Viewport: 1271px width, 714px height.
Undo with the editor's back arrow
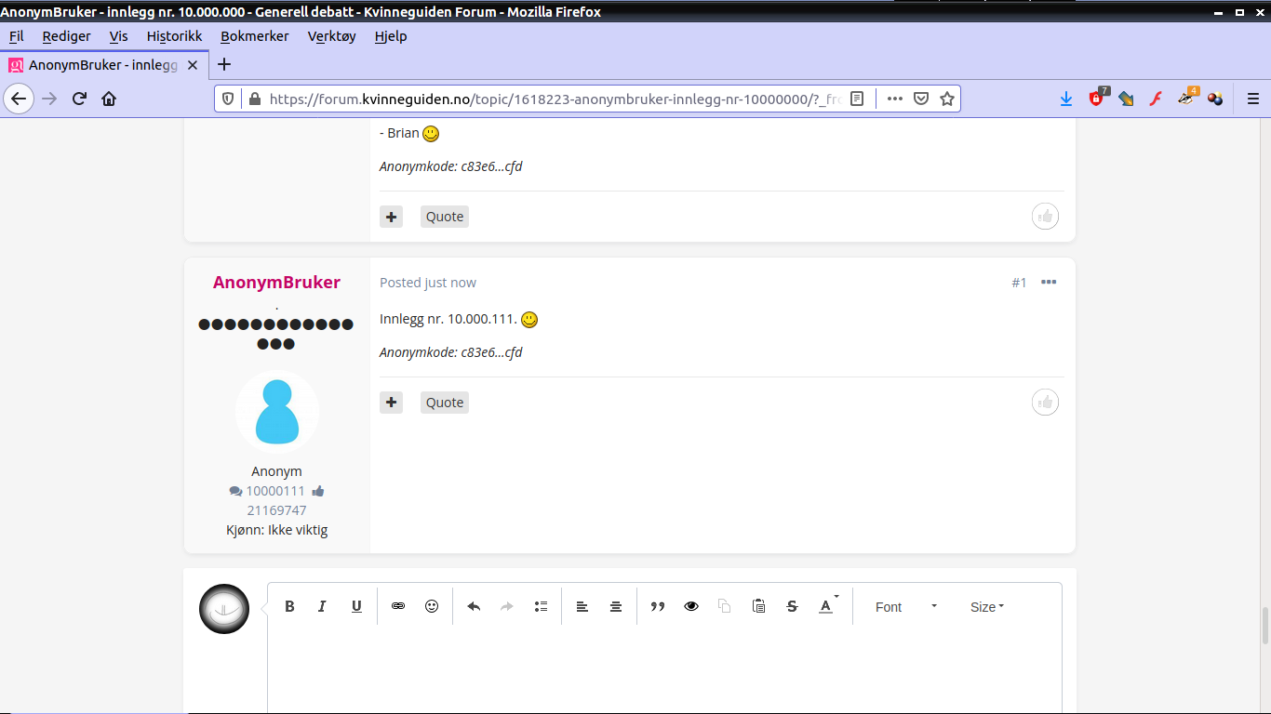(474, 606)
